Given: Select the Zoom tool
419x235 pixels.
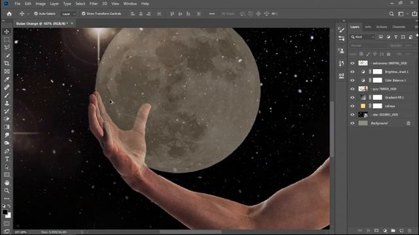Looking at the screenshot, I should 7,191.
